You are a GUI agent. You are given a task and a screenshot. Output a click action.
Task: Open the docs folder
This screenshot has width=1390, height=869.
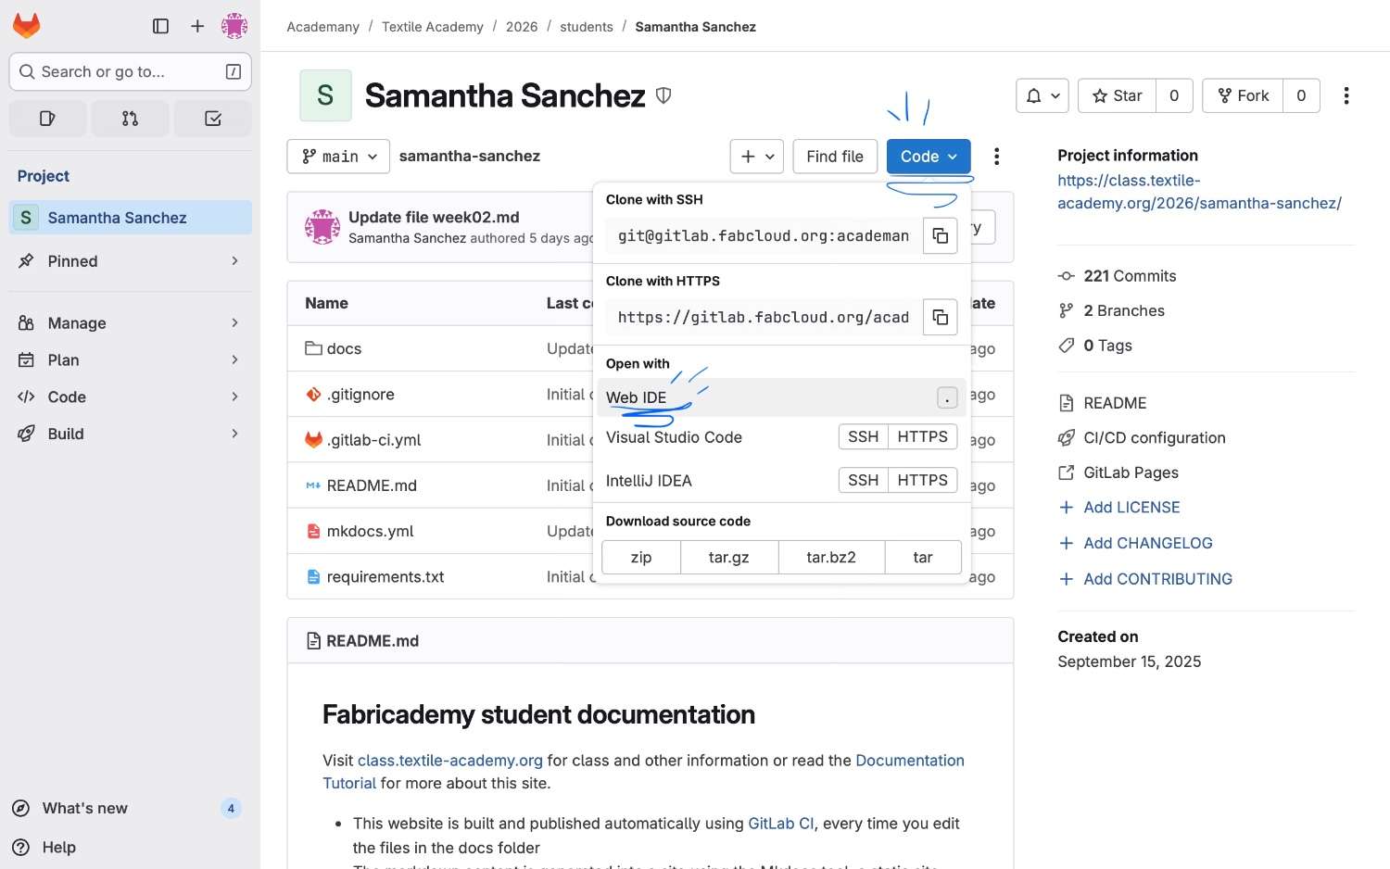tap(344, 349)
